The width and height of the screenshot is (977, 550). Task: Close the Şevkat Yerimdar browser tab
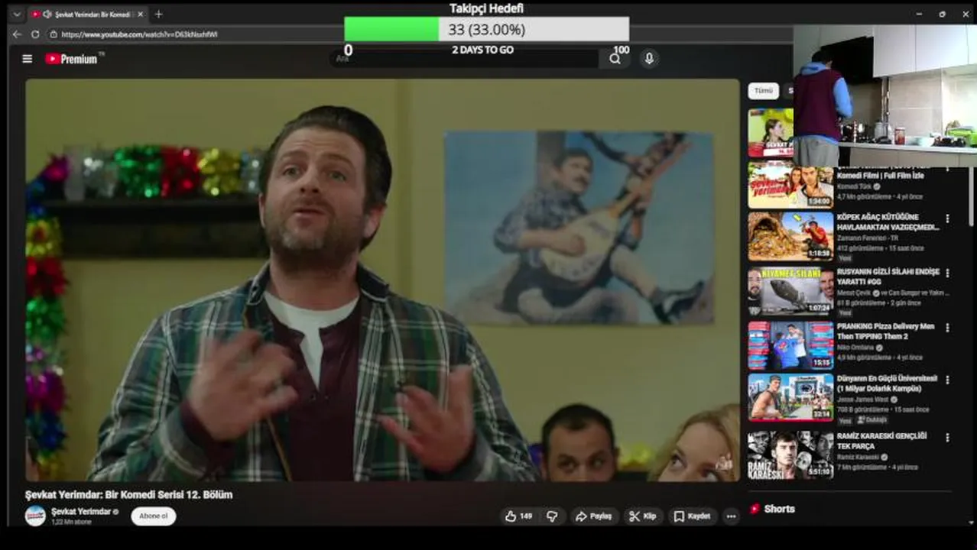click(x=140, y=15)
